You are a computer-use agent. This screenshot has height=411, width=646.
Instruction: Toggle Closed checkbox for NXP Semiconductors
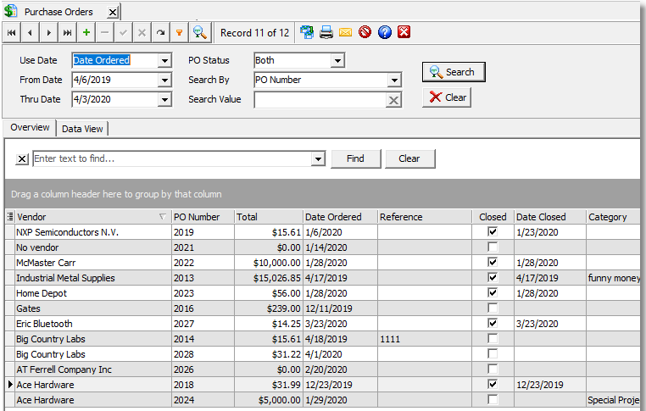pyautogui.click(x=493, y=231)
